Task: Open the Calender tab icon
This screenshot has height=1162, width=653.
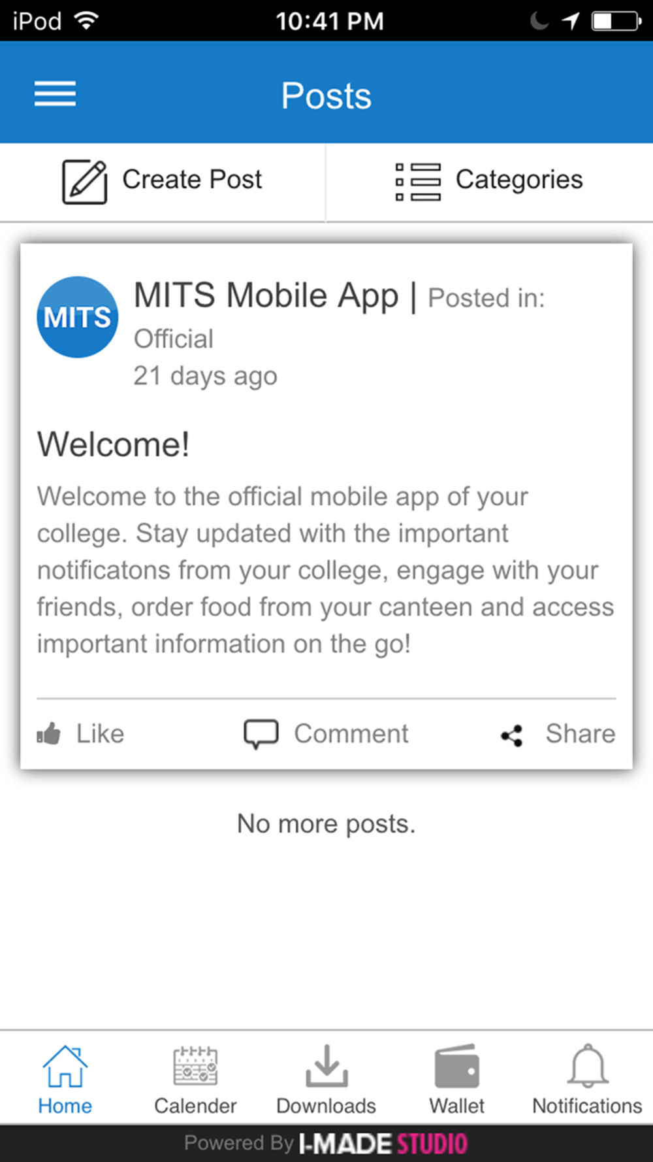Action: 195,1066
